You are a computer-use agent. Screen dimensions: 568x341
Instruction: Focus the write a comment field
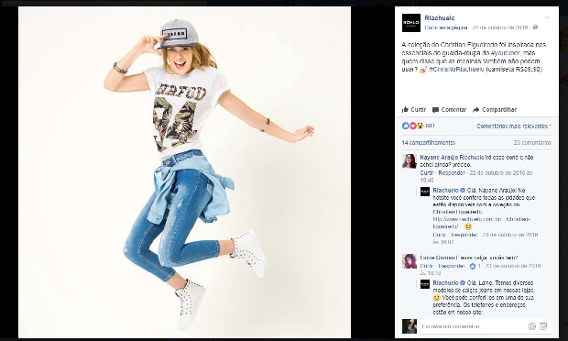coord(474,326)
